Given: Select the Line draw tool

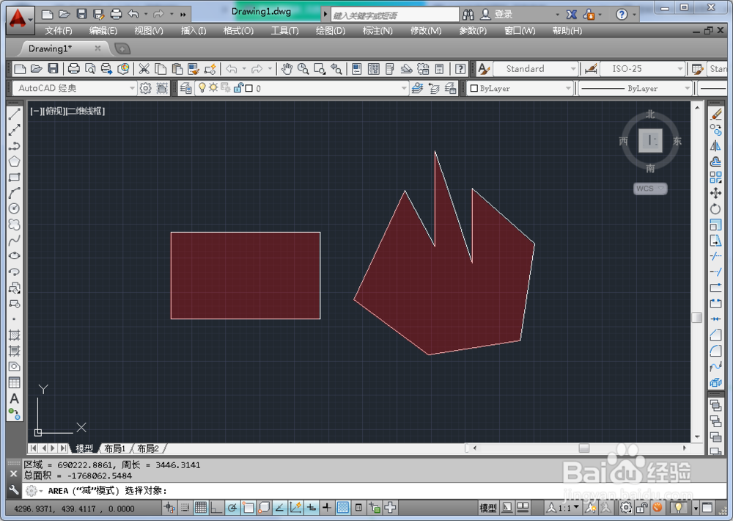Looking at the screenshot, I should coord(14,114).
